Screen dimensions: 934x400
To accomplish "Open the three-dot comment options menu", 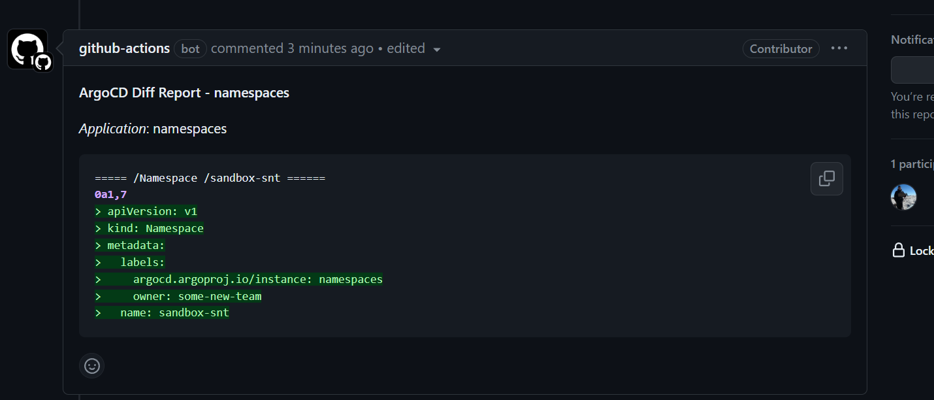I will [839, 48].
